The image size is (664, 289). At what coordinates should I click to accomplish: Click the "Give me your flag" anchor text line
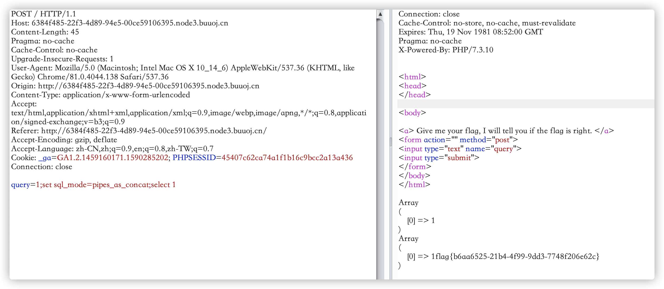[506, 131]
